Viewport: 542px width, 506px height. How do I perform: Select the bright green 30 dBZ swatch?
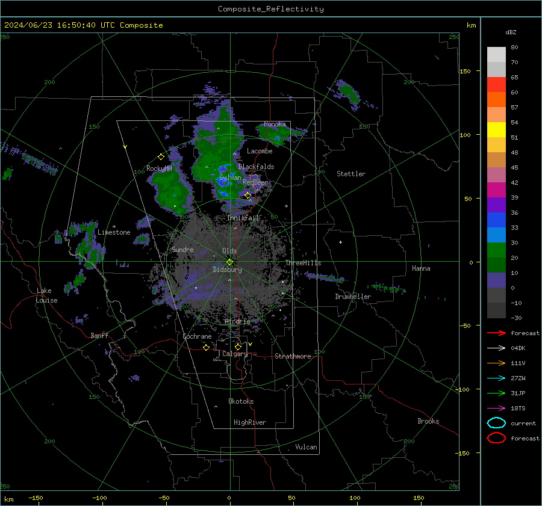[x=496, y=250]
